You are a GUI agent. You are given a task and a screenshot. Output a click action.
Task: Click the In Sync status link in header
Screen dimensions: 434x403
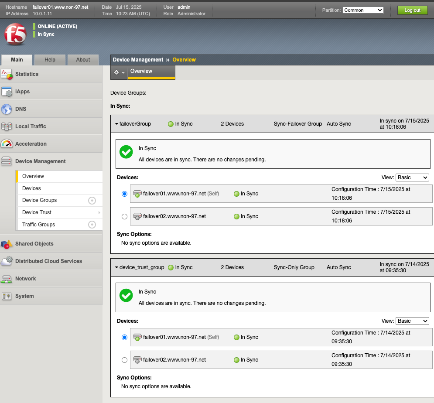[46, 34]
